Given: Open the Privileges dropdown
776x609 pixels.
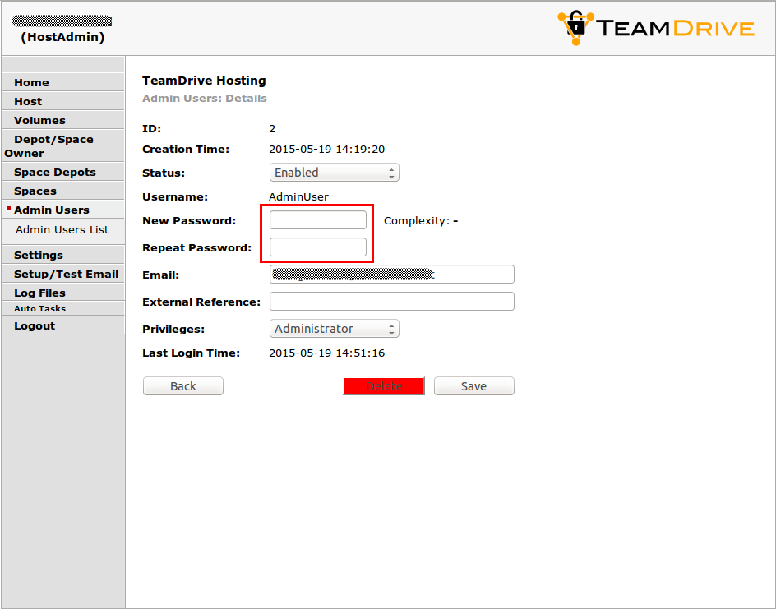Looking at the screenshot, I should [x=334, y=328].
